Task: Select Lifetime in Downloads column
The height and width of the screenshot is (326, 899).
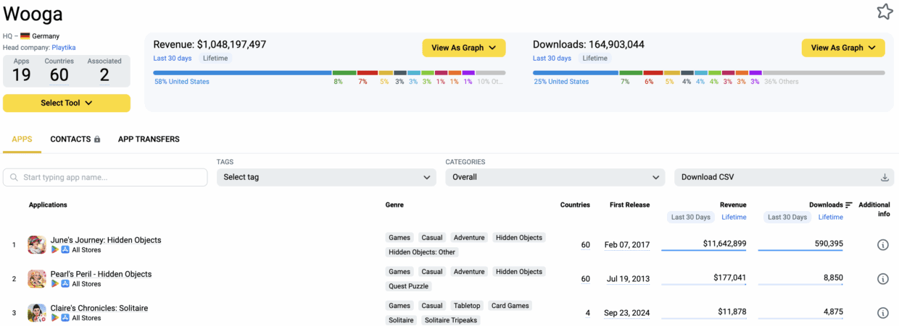Action: pos(831,217)
